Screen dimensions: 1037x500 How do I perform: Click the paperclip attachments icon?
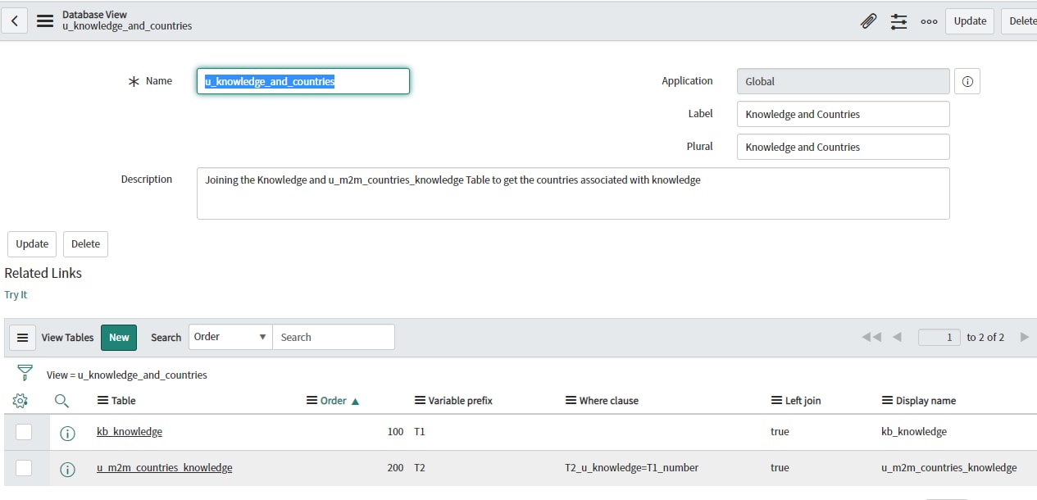(869, 21)
